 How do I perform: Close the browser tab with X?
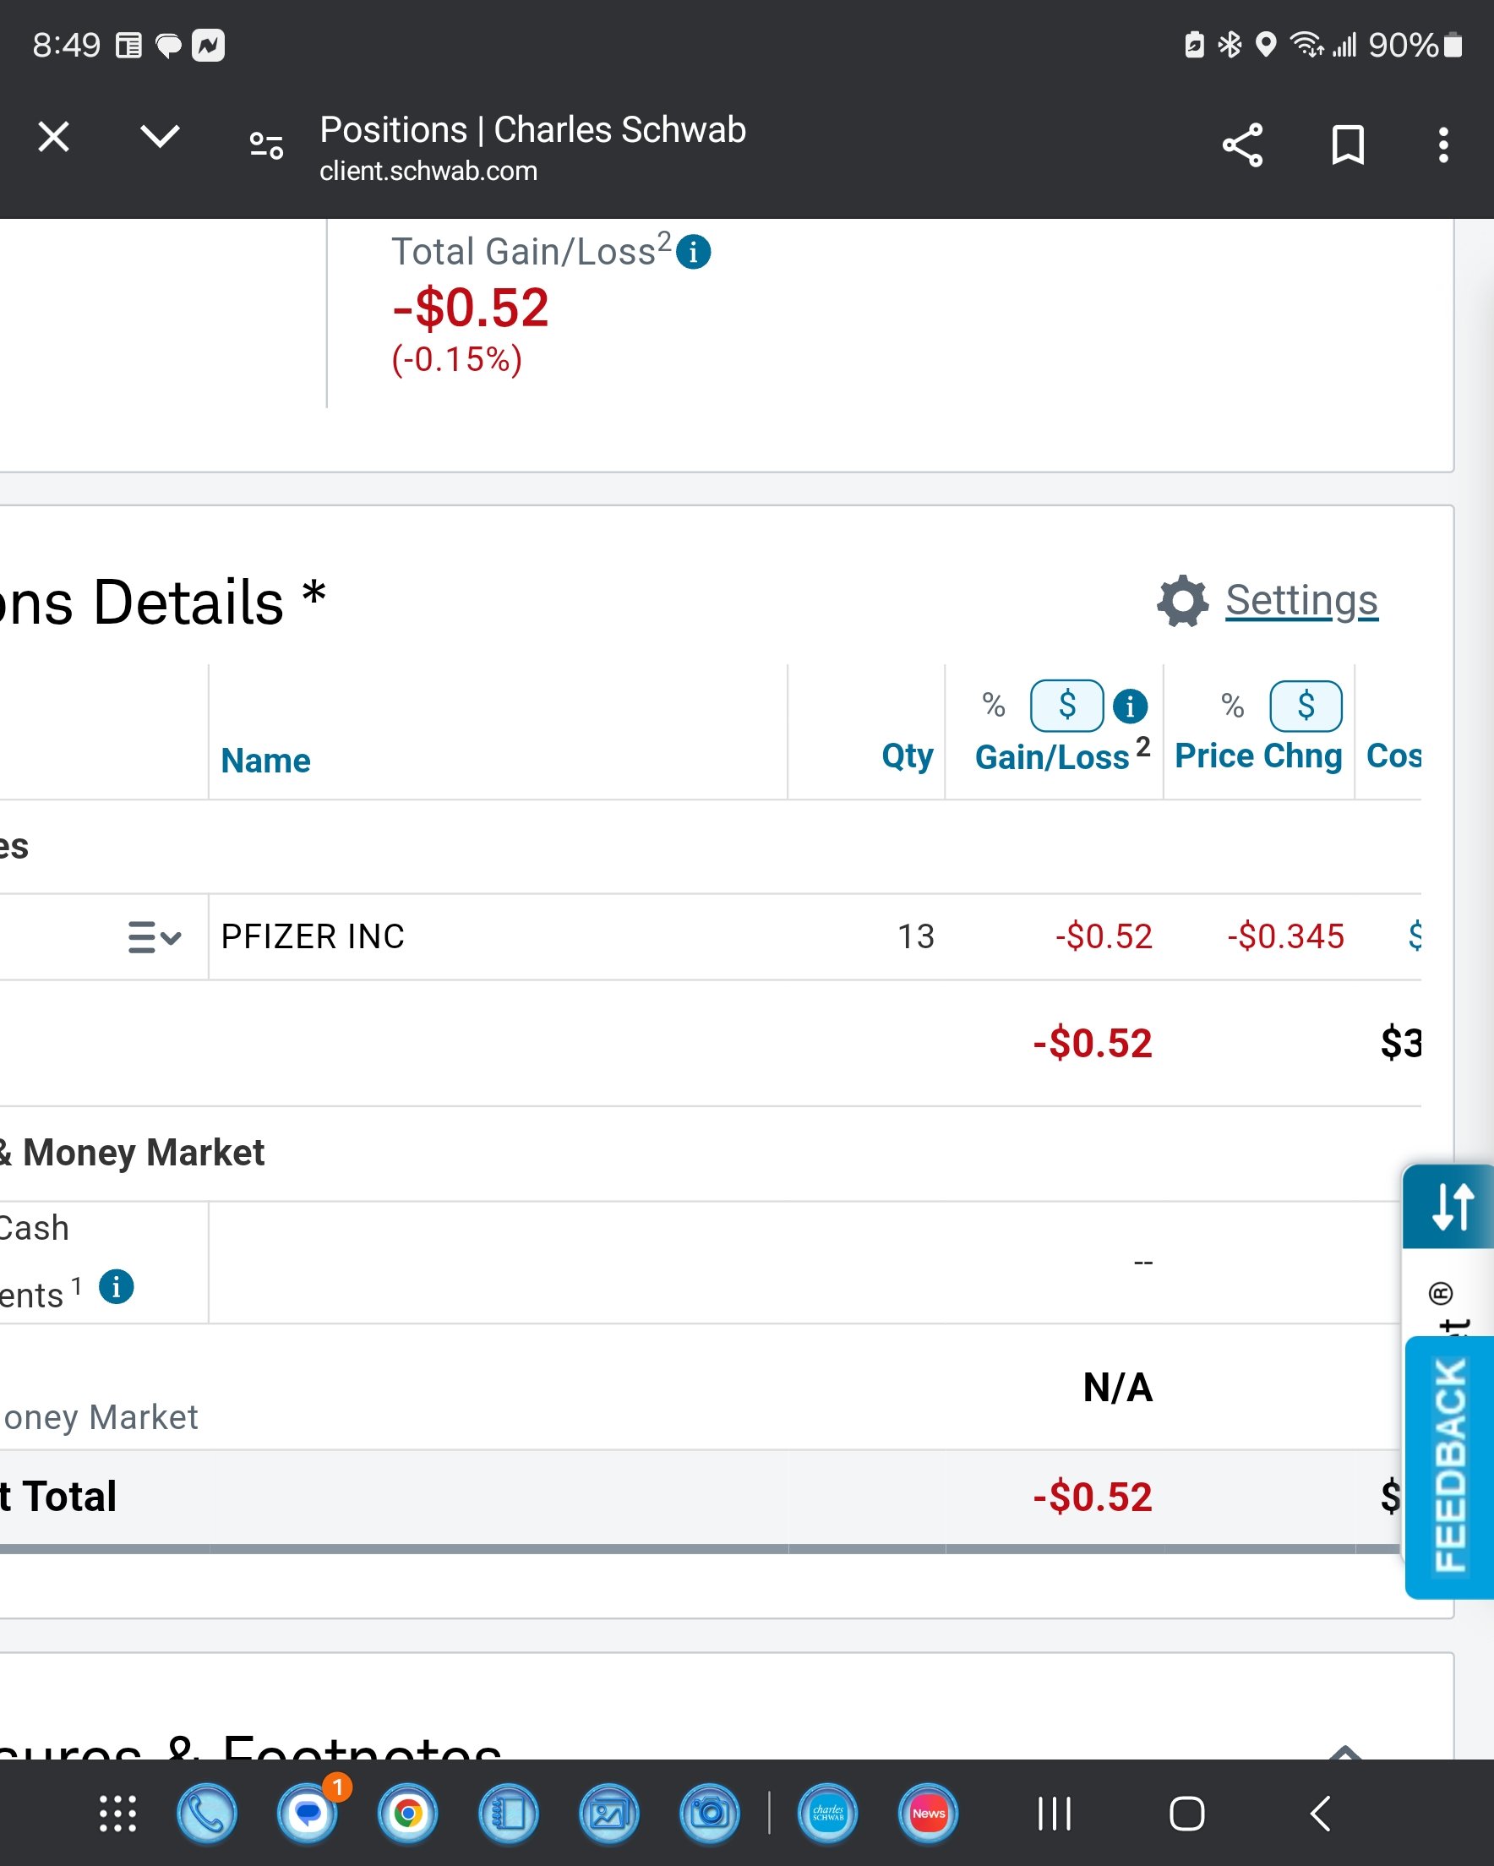(x=54, y=137)
